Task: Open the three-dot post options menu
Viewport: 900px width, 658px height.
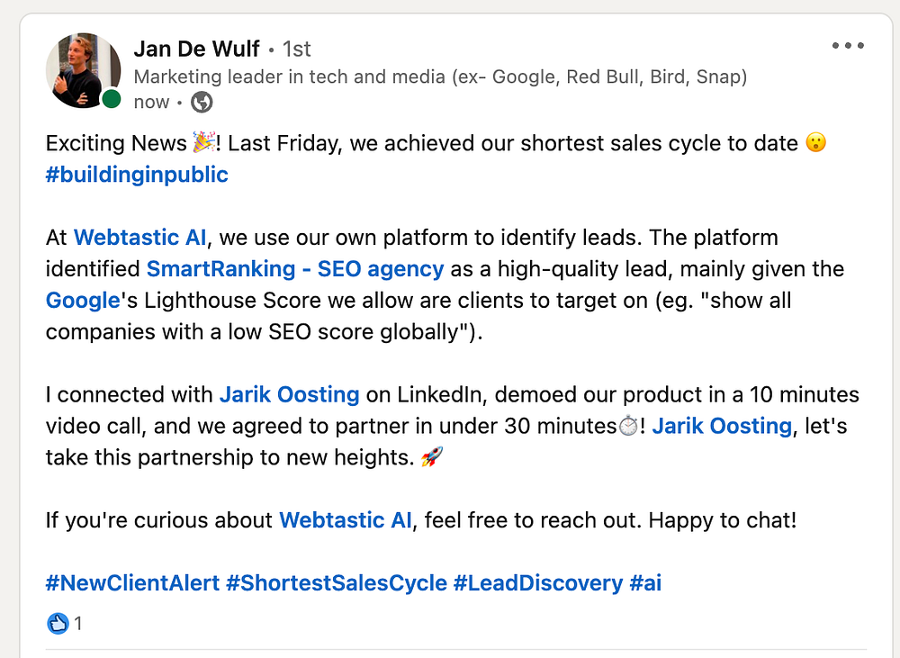Action: click(848, 47)
